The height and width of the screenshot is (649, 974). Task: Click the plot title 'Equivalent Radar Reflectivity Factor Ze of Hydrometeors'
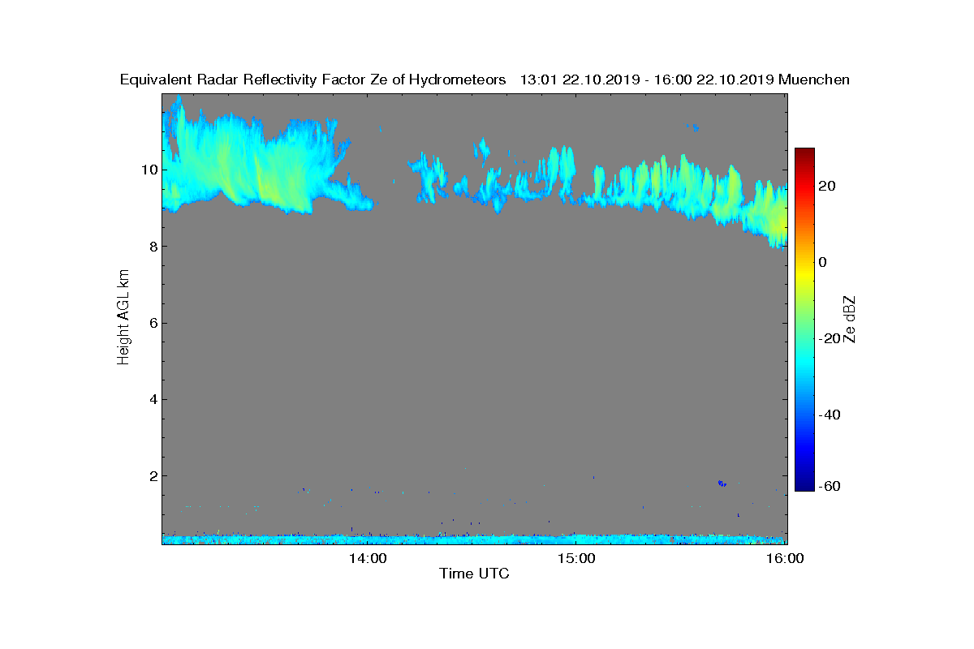click(x=312, y=80)
